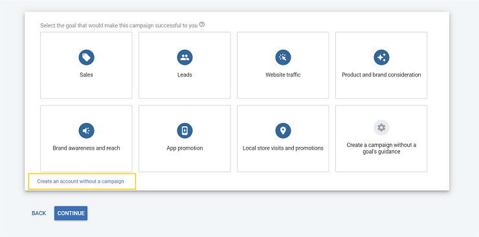Viewport: 479px width, 237px height.
Task: Select the Sales label
Action: (x=87, y=75)
